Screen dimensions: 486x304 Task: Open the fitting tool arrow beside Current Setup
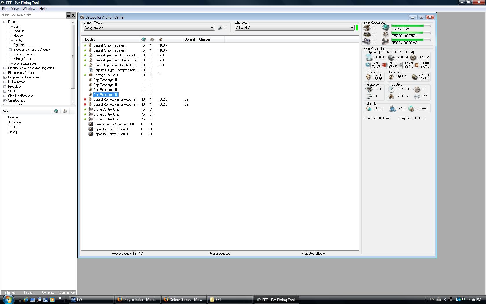pos(226,28)
